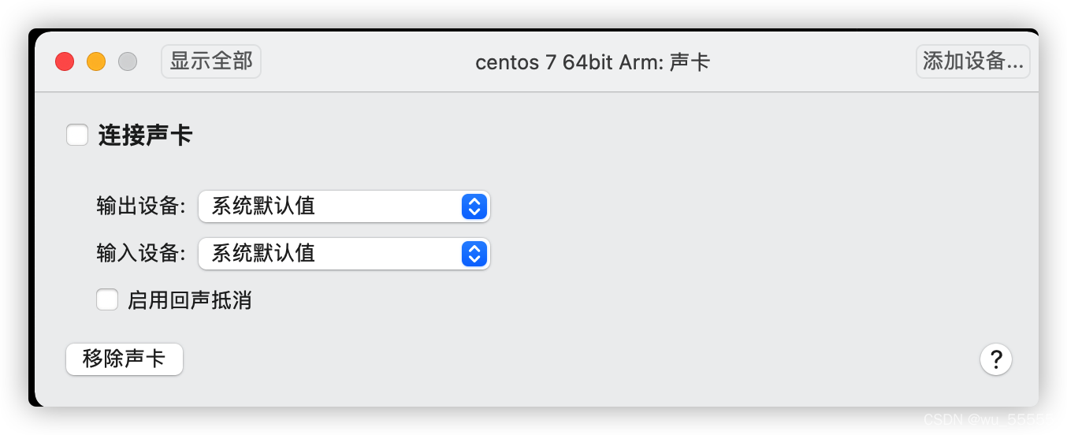Viewport: 1067px width, 435px height.
Task: Open the 输出设备 系统默认值 dropdown
Action: pos(344,206)
